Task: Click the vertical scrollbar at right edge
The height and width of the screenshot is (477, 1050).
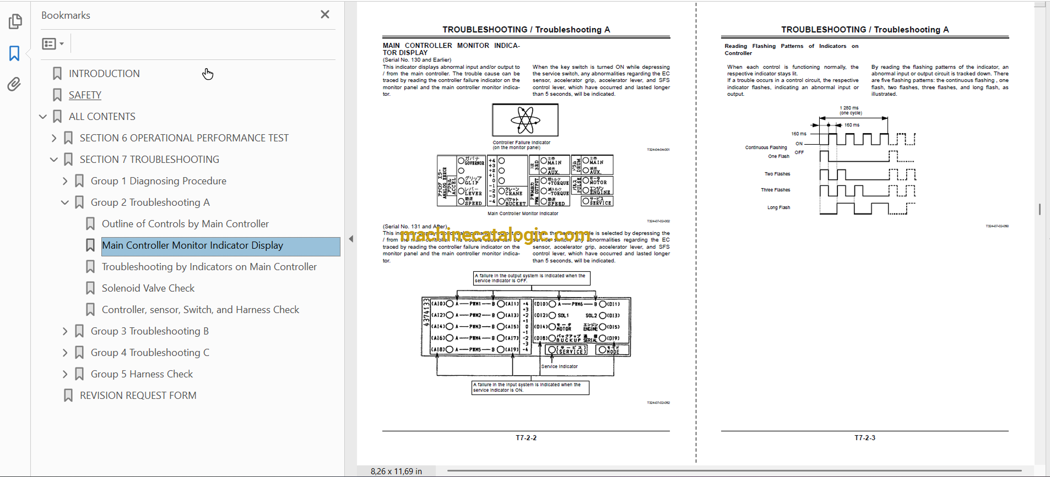Action: [1040, 209]
